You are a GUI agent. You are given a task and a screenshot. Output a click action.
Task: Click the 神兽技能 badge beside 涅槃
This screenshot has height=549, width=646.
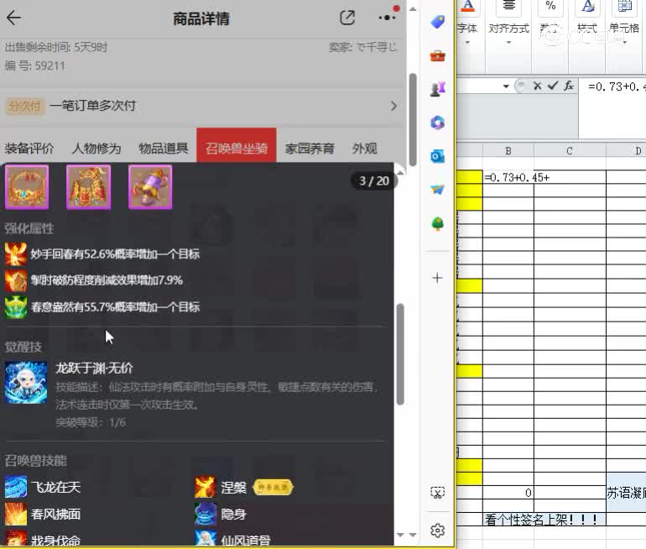point(274,487)
